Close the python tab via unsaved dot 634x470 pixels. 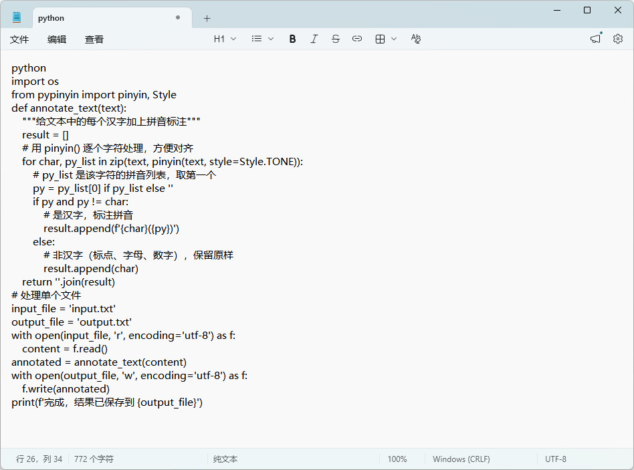[177, 18]
